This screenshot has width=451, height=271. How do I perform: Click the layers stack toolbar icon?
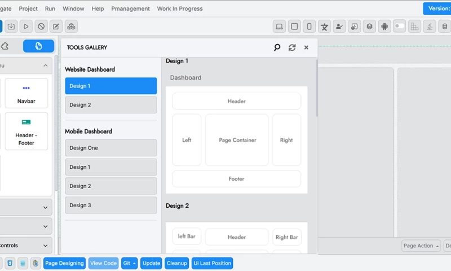click(369, 27)
